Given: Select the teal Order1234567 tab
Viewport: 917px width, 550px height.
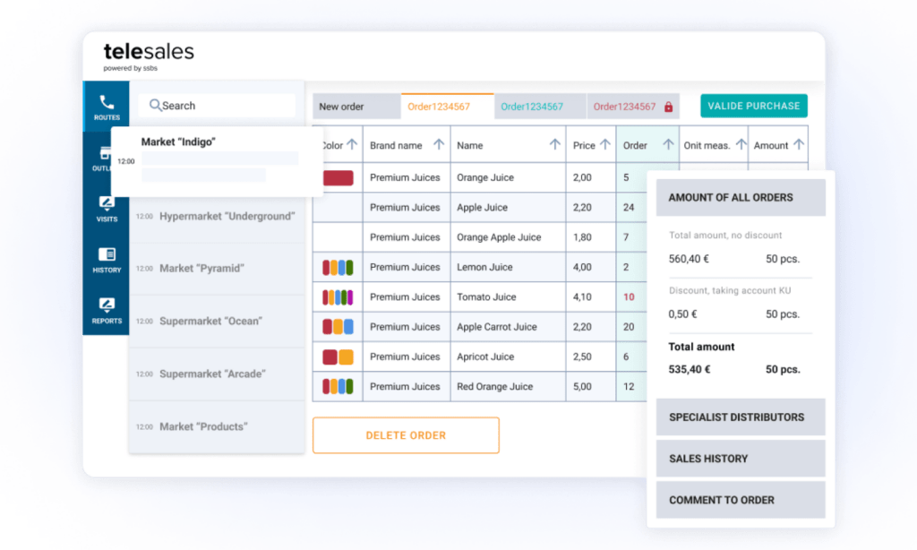Looking at the screenshot, I should (539, 107).
